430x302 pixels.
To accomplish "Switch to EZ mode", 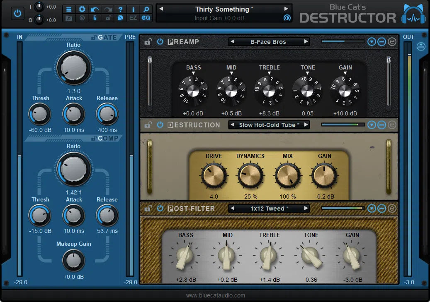I will (133, 18).
